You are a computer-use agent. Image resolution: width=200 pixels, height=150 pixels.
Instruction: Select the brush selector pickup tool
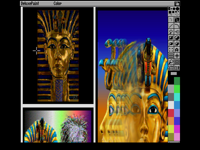(171, 50)
